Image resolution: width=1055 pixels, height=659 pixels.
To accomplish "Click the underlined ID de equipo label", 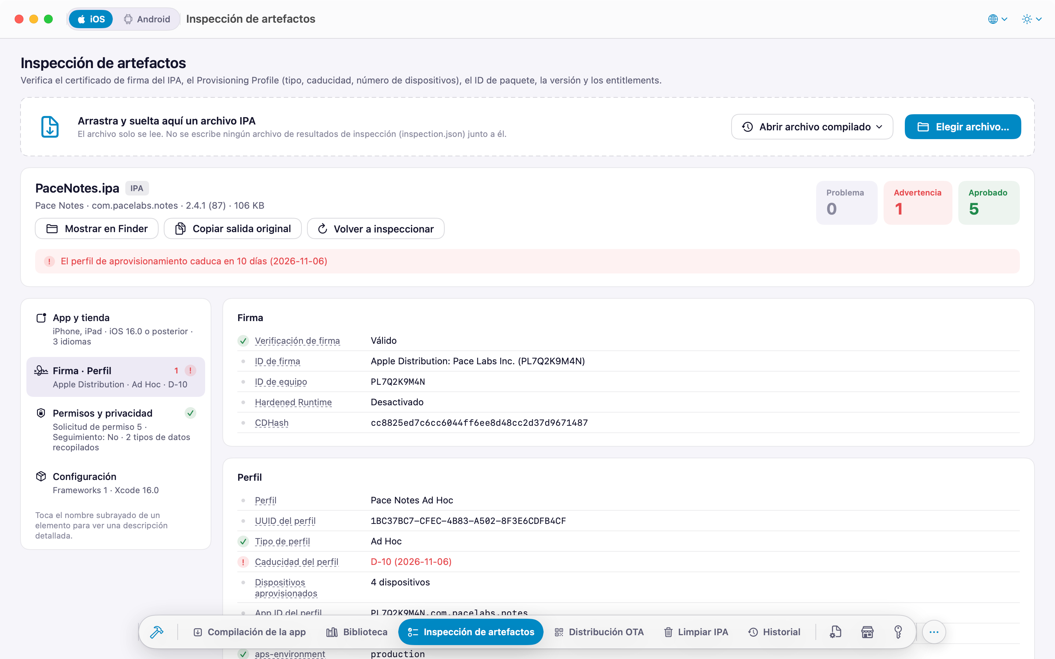I will click(281, 382).
